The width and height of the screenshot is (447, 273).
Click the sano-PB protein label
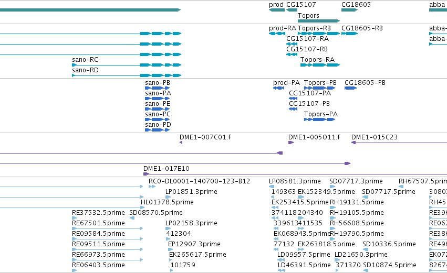[x=158, y=83]
